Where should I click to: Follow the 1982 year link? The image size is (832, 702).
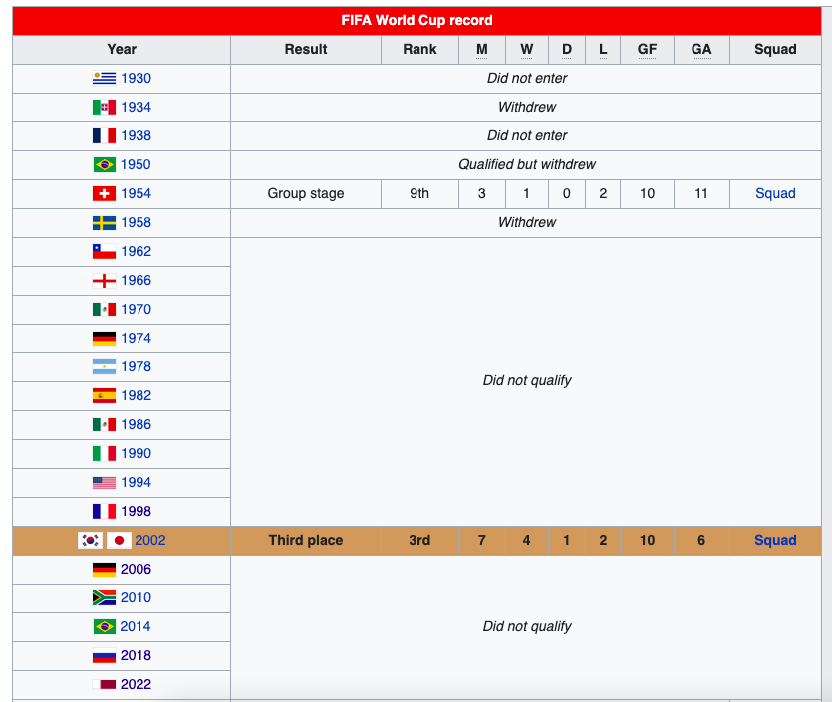click(x=136, y=395)
